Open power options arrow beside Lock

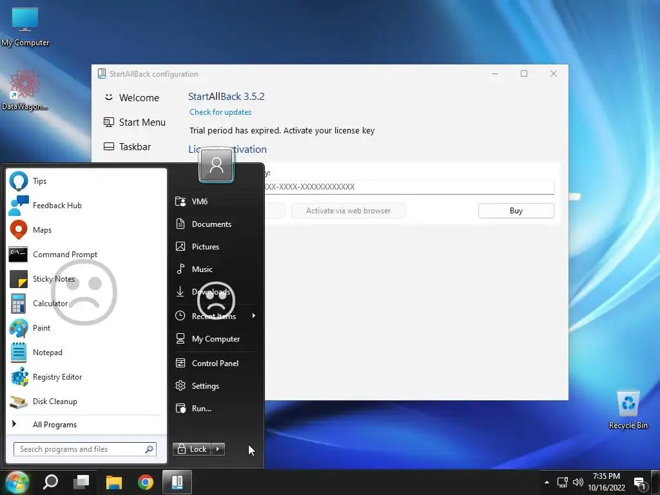(218, 449)
